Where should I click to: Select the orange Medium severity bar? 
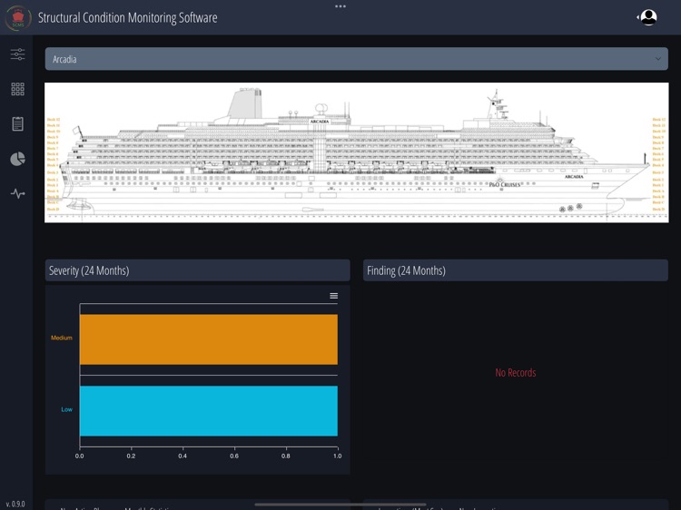pyautogui.click(x=209, y=339)
